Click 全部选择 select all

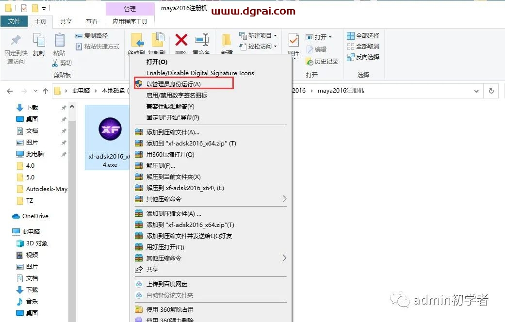point(363,35)
